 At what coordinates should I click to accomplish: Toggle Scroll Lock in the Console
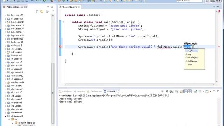tap(181, 91)
